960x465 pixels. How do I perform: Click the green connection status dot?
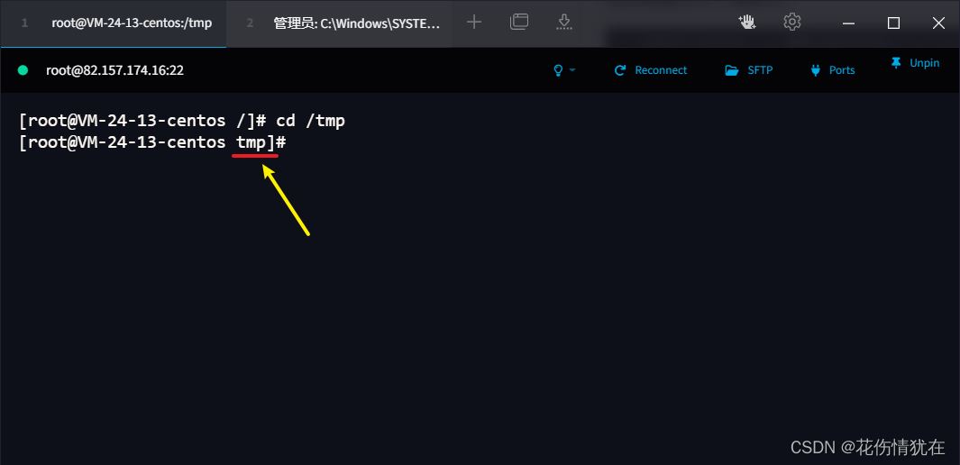click(x=23, y=70)
